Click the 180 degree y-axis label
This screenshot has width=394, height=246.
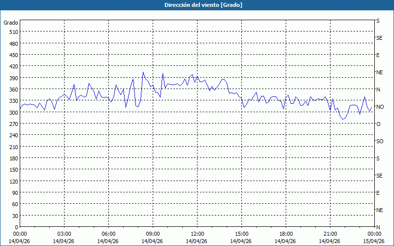tap(13, 158)
